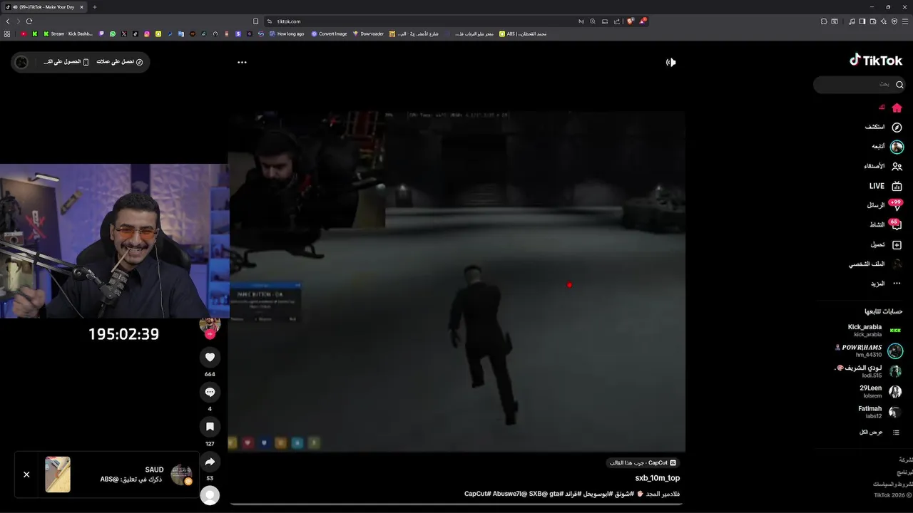Open the Explore (استكشف) section
The image size is (913, 513).
[x=883, y=127]
